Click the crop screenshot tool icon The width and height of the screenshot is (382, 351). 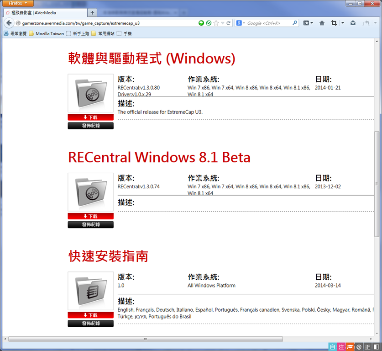tap(334, 23)
